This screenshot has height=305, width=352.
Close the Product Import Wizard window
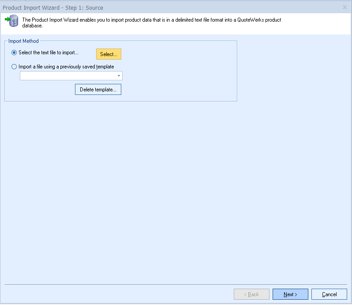click(x=345, y=8)
